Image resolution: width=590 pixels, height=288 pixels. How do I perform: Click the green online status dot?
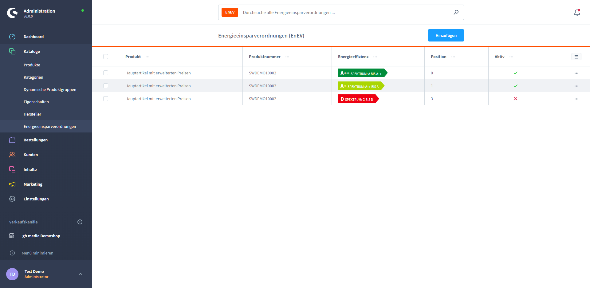pyautogui.click(x=83, y=10)
